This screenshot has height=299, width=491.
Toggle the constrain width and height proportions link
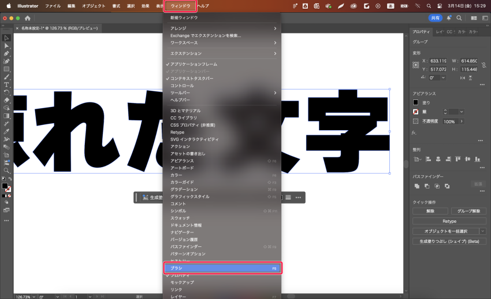pyautogui.click(x=484, y=65)
